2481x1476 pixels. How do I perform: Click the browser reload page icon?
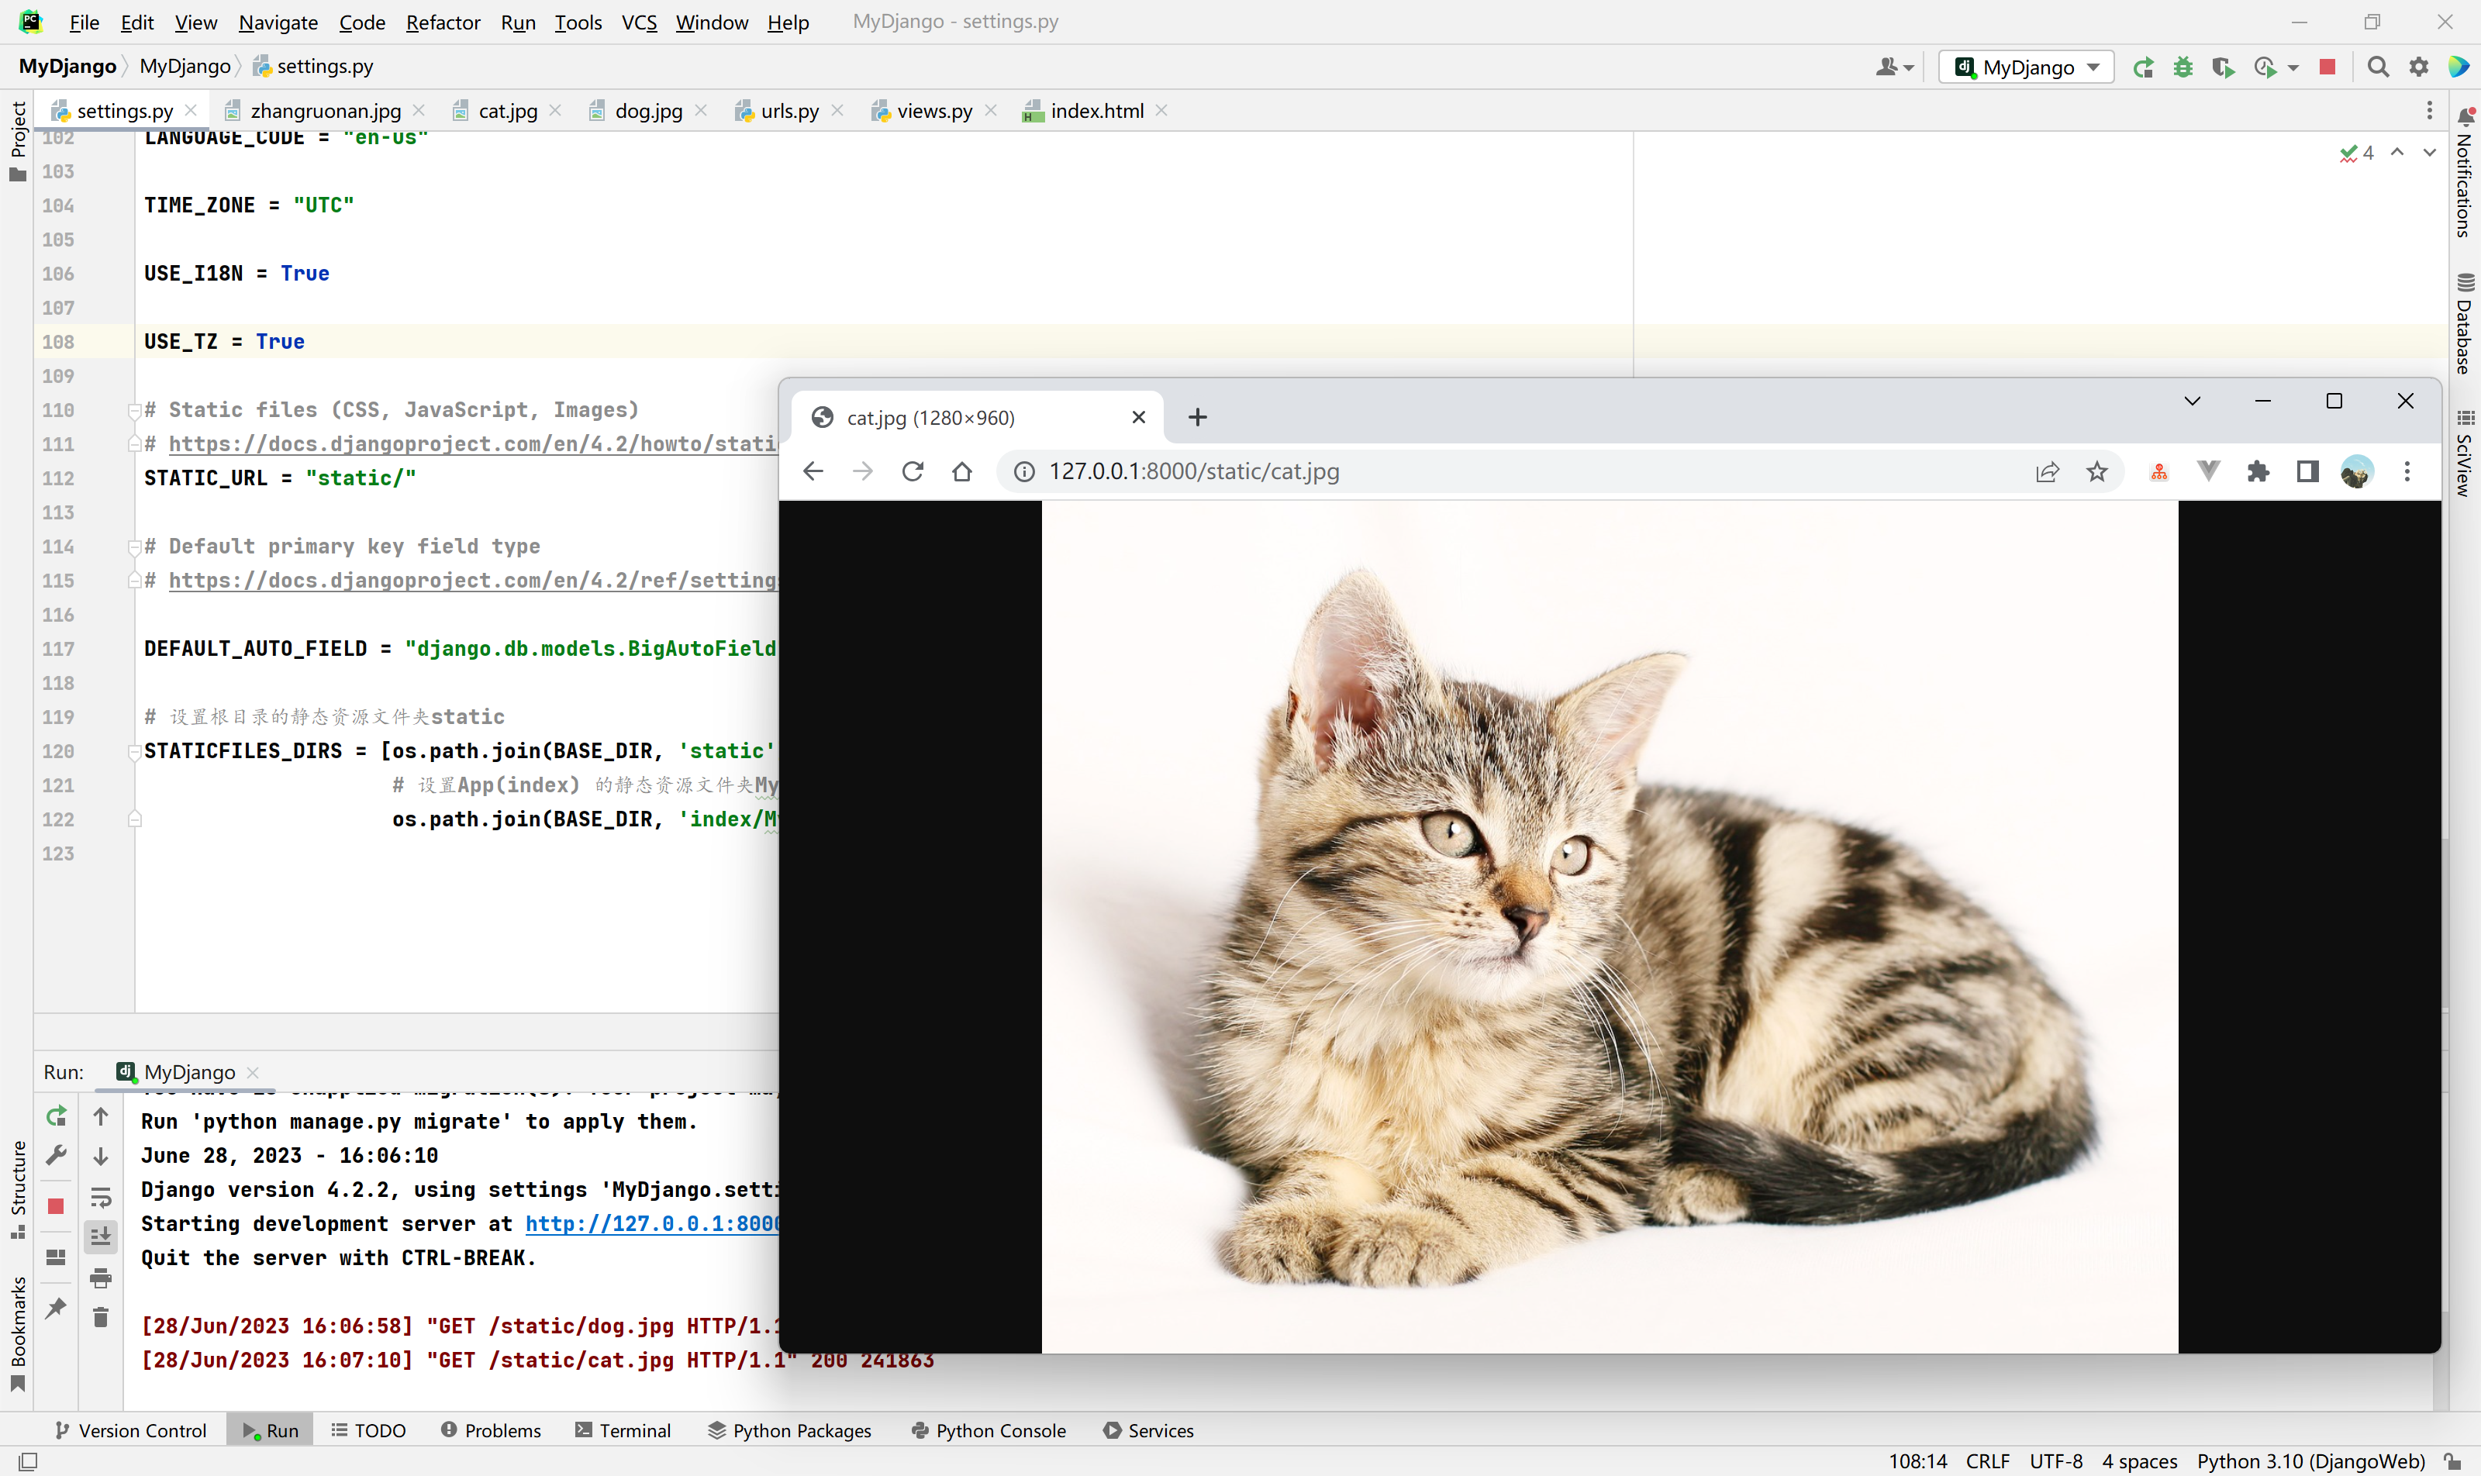[x=913, y=471]
